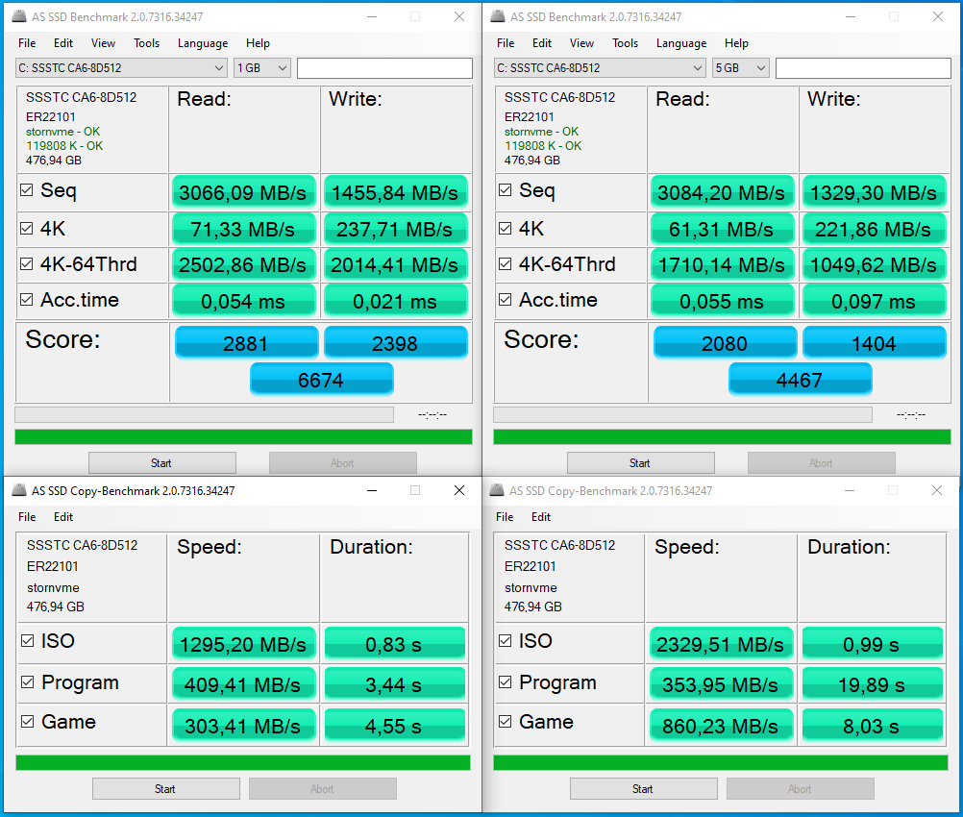Click Abort in the right Copy-Benchmark window

(801, 789)
